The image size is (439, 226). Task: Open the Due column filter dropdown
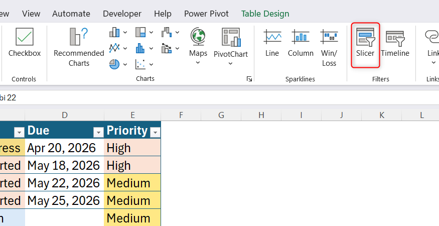point(98,132)
